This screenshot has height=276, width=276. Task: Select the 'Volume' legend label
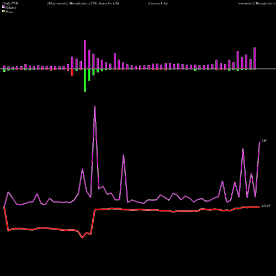[x=10, y=8]
